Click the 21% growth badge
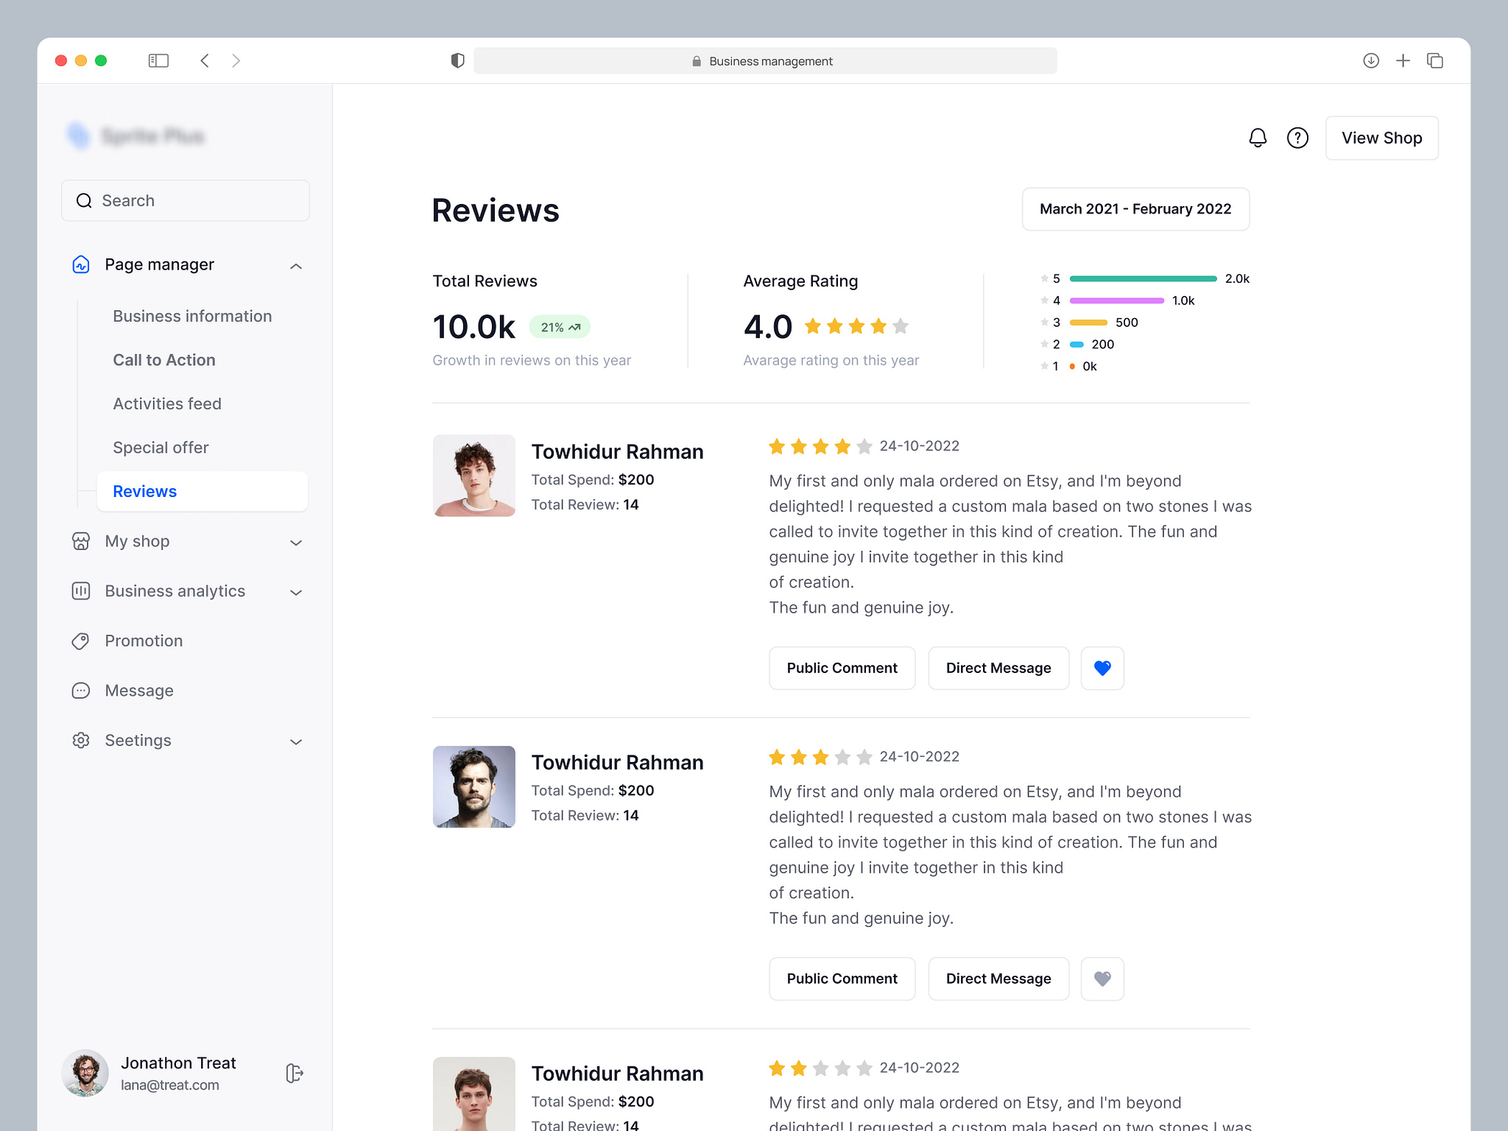 tap(560, 327)
